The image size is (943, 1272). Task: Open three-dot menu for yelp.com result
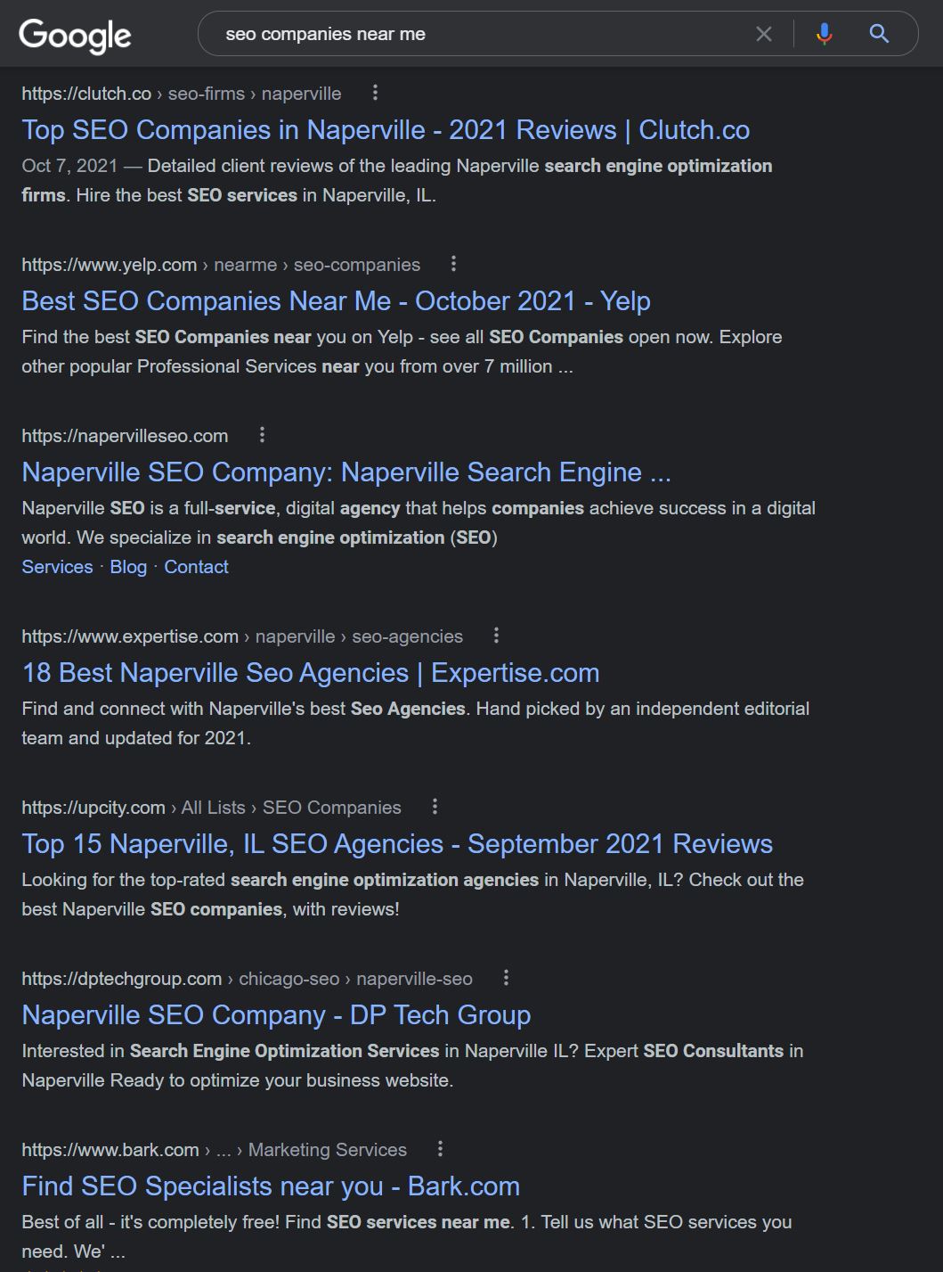[x=453, y=264]
